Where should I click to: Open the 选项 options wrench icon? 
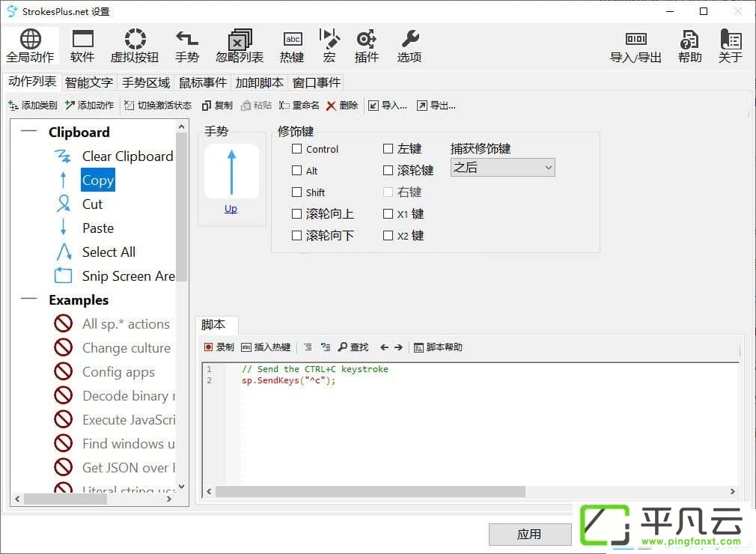coord(409,46)
